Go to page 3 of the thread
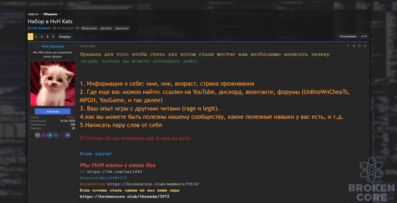The width and height of the screenshot is (397, 203). (42, 37)
